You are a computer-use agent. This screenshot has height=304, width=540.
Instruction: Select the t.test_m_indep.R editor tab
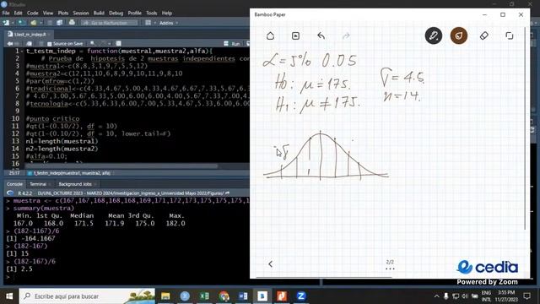click(x=30, y=35)
